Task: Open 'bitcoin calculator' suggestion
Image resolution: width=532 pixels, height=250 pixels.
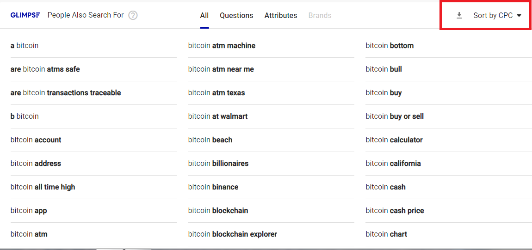Action: pos(394,140)
